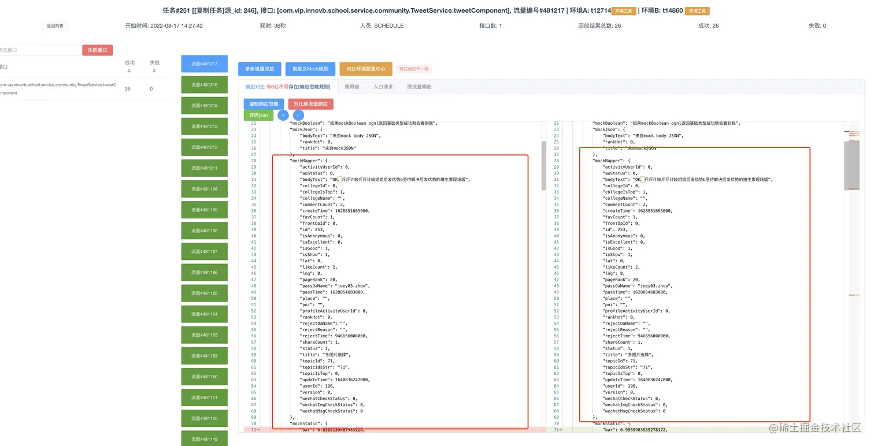Select flow 流量#481150
The width and height of the screenshot is (874, 446).
coord(205,418)
